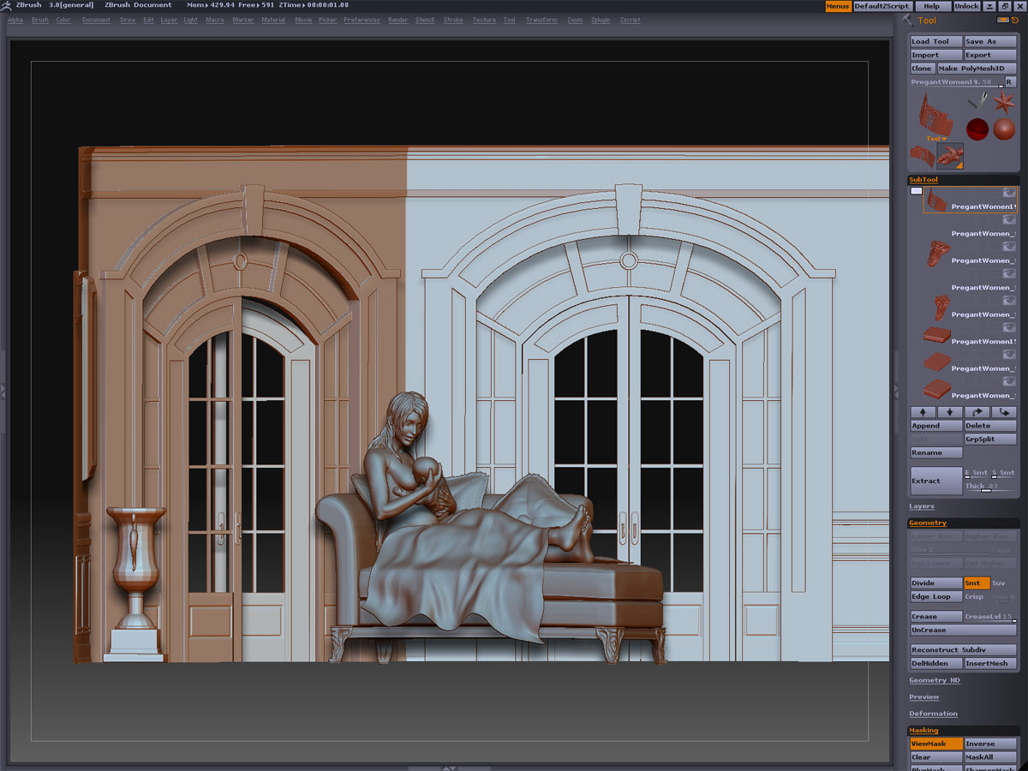
Task: Open the Alpha menu
Action: click(15, 20)
